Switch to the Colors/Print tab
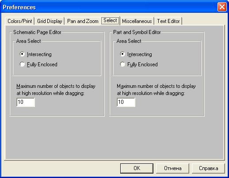The image size is (229, 178). coord(20,21)
